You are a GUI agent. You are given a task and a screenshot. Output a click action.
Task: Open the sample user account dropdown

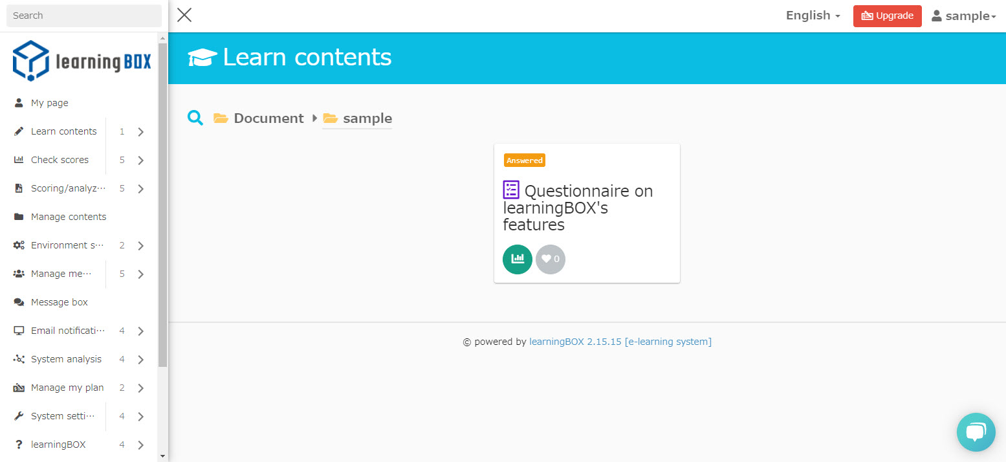[963, 16]
